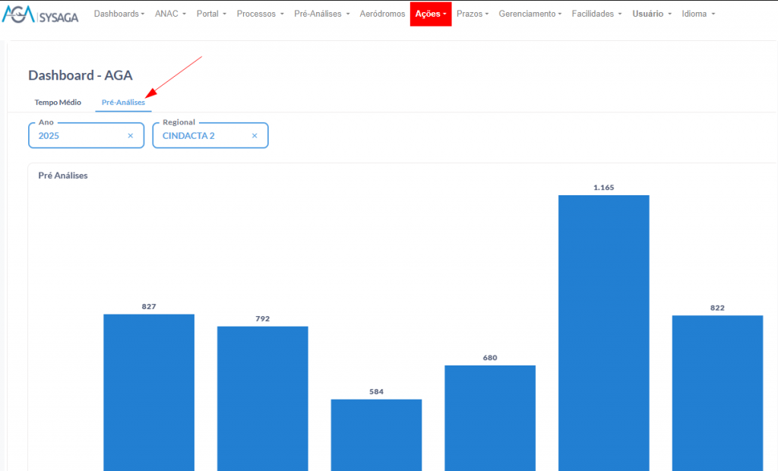Viewport: 778px width, 471px height.
Task: Clear the Ano 2025 filter value
Action: (x=130, y=136)
